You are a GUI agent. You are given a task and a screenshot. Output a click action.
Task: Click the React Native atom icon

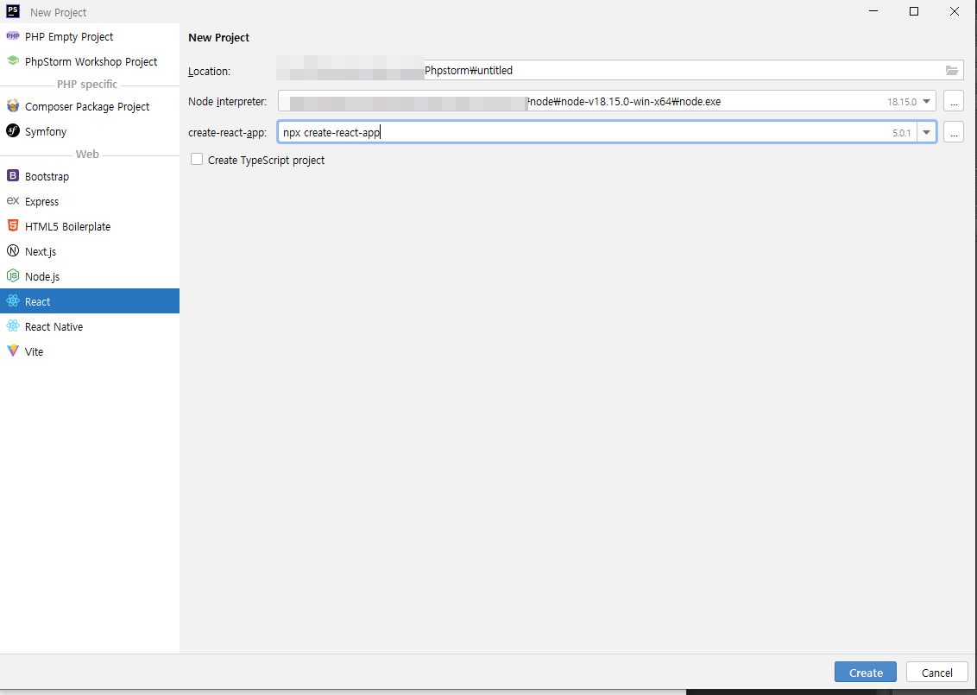pos(12,326)
